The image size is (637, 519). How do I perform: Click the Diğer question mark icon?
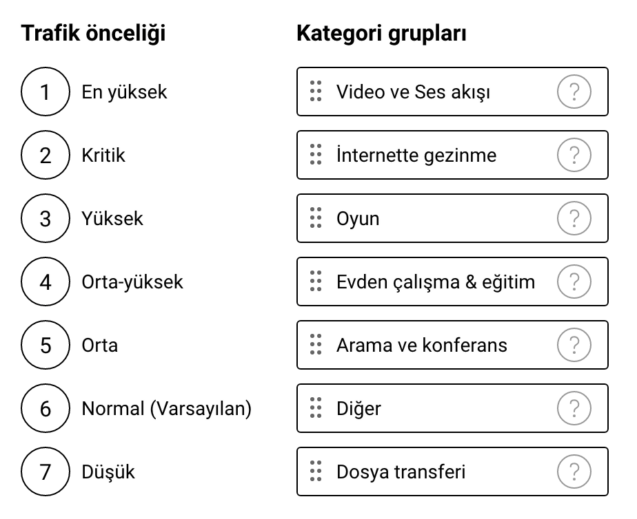point(574,408)
